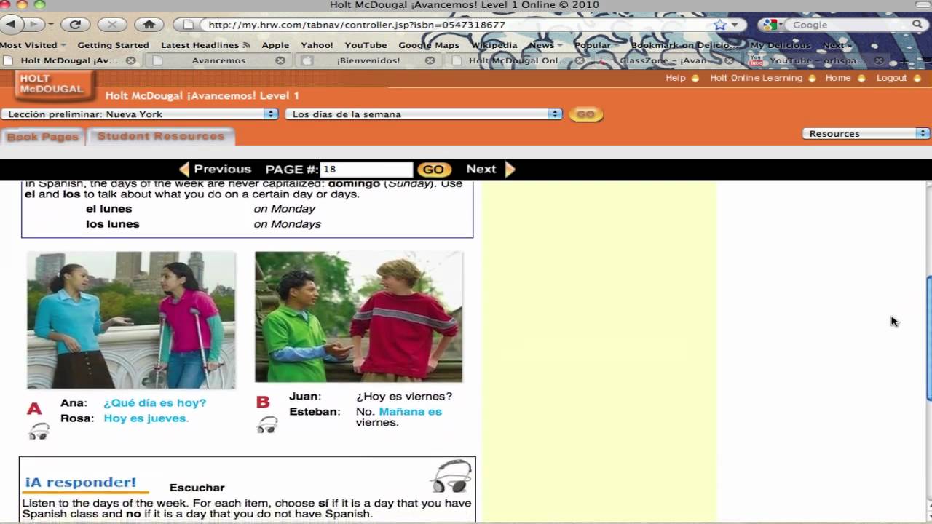This screenshot has height=524, width=932.
Task: Click the Hoy es jueves phrase
Action: (146, 418)
